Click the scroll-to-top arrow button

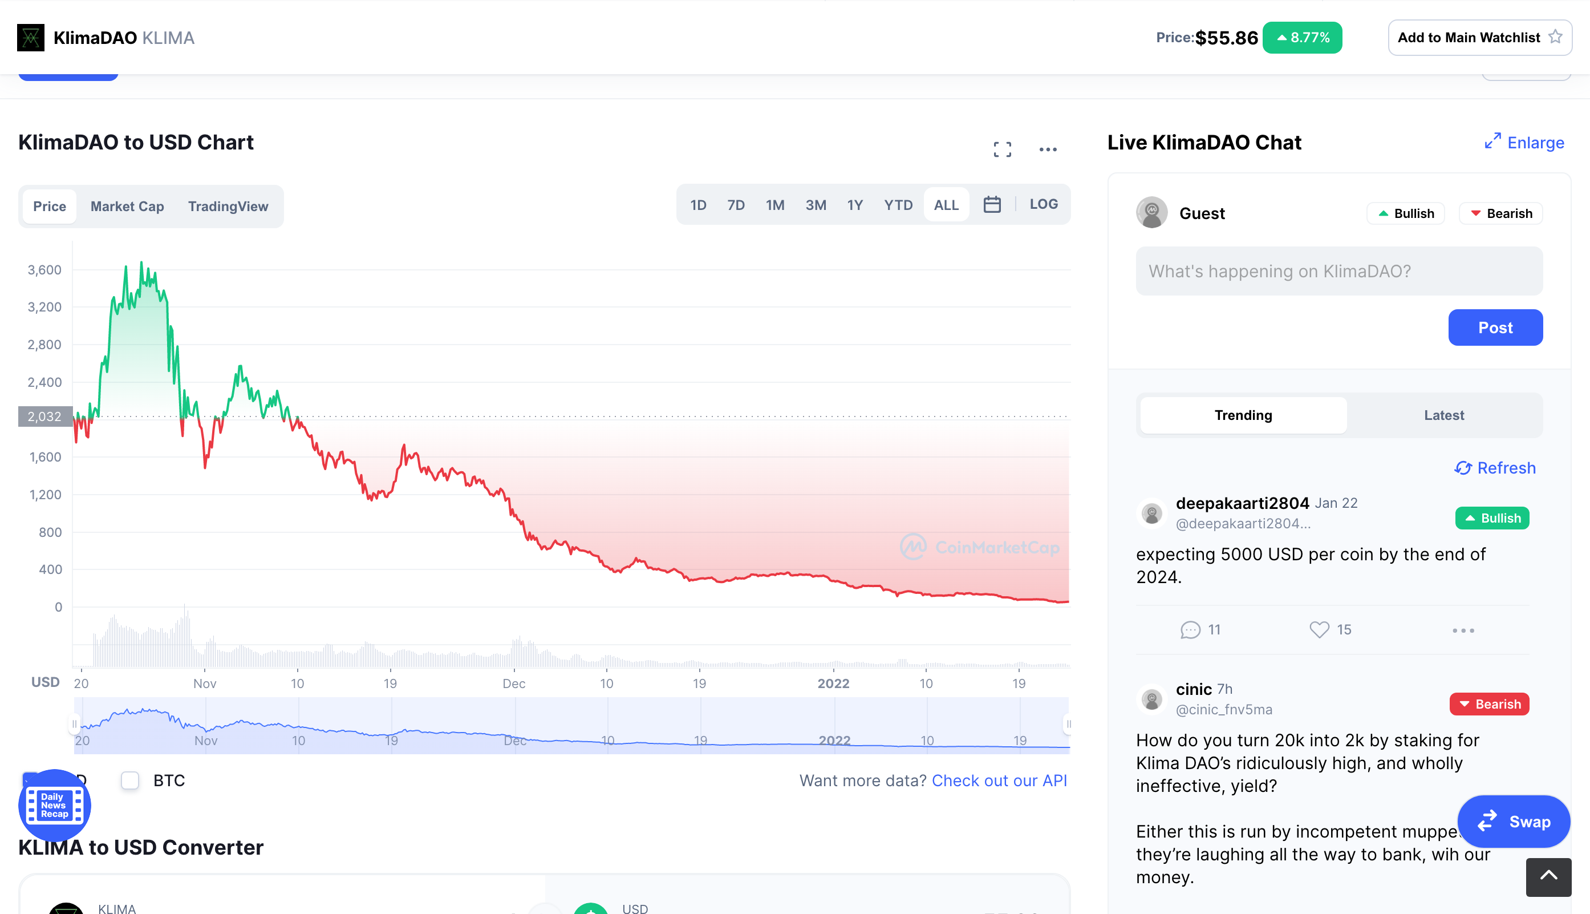pyautogui.click(x=1548, y=876)
